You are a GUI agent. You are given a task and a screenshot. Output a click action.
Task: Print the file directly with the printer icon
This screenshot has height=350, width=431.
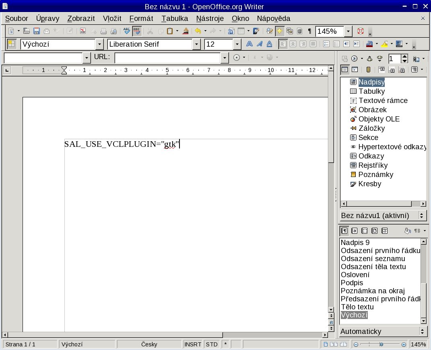[x=104, y=31]
